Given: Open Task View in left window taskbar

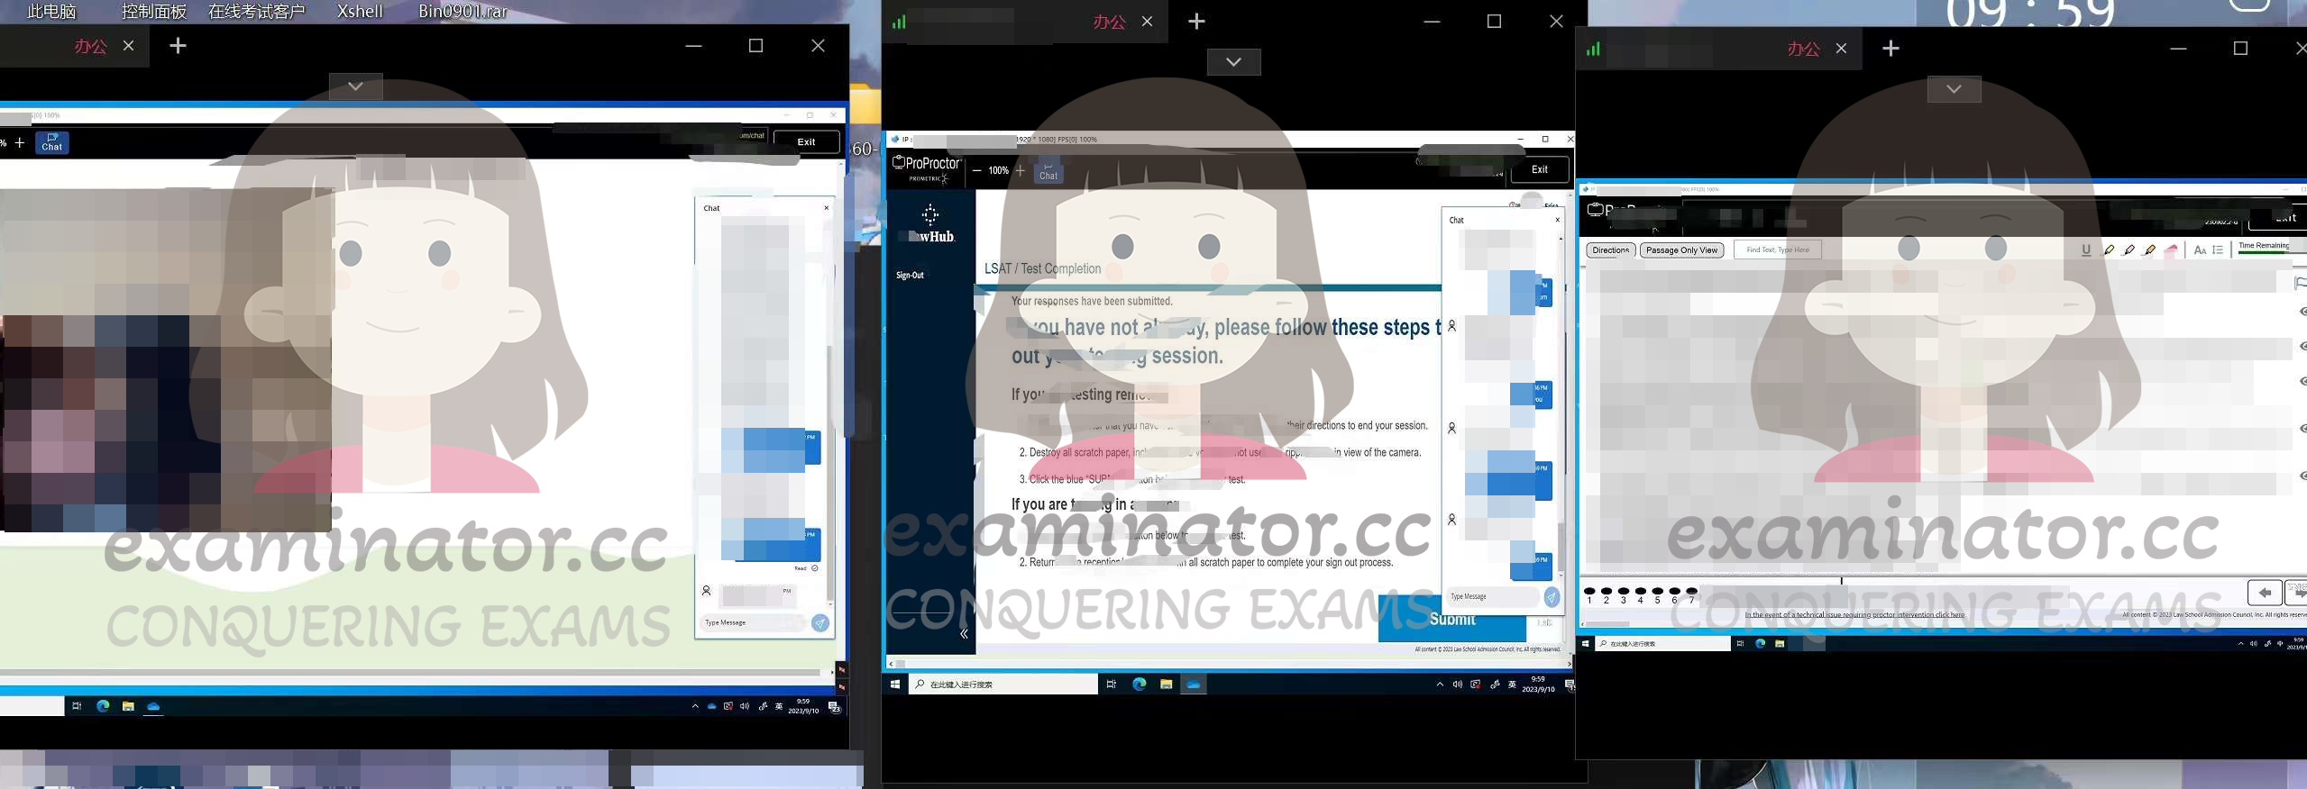Looking at the screenshot, I should 77,706.
